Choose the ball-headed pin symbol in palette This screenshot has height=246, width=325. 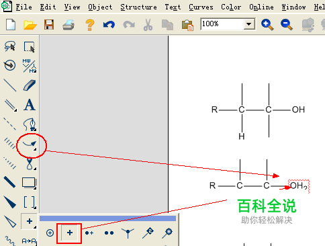[x=167, y=233]
